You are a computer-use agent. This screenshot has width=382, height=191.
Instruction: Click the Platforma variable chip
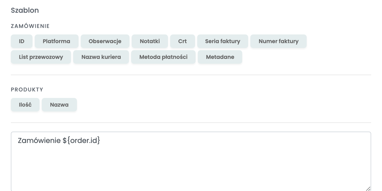pyautogui.click(x=57, y=41)
